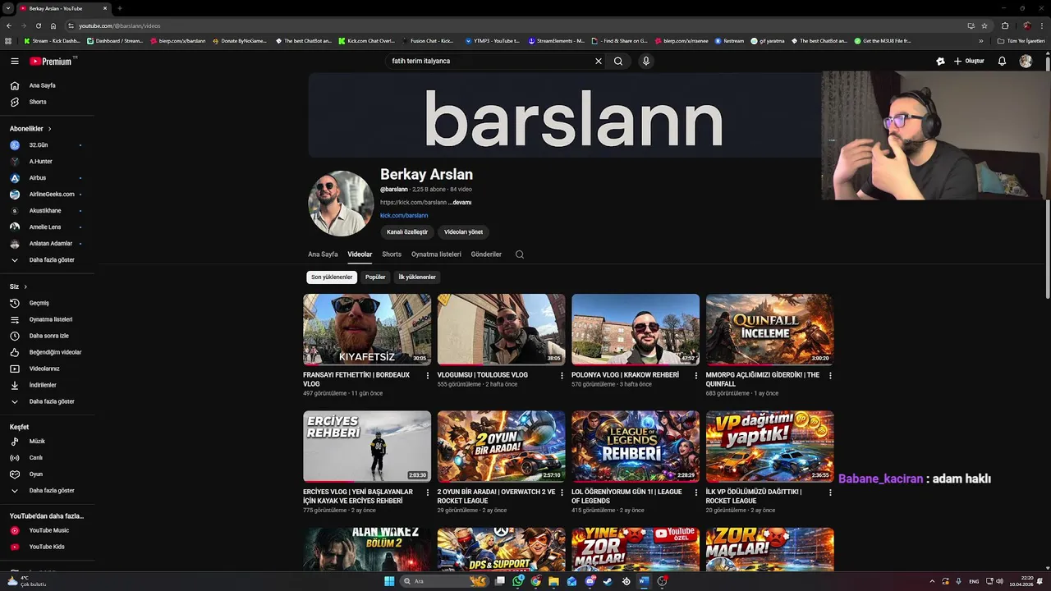1051x591 pixels.
Task: Open options for FRANSAYI FETHETTİK video
Action: [428, 375]
